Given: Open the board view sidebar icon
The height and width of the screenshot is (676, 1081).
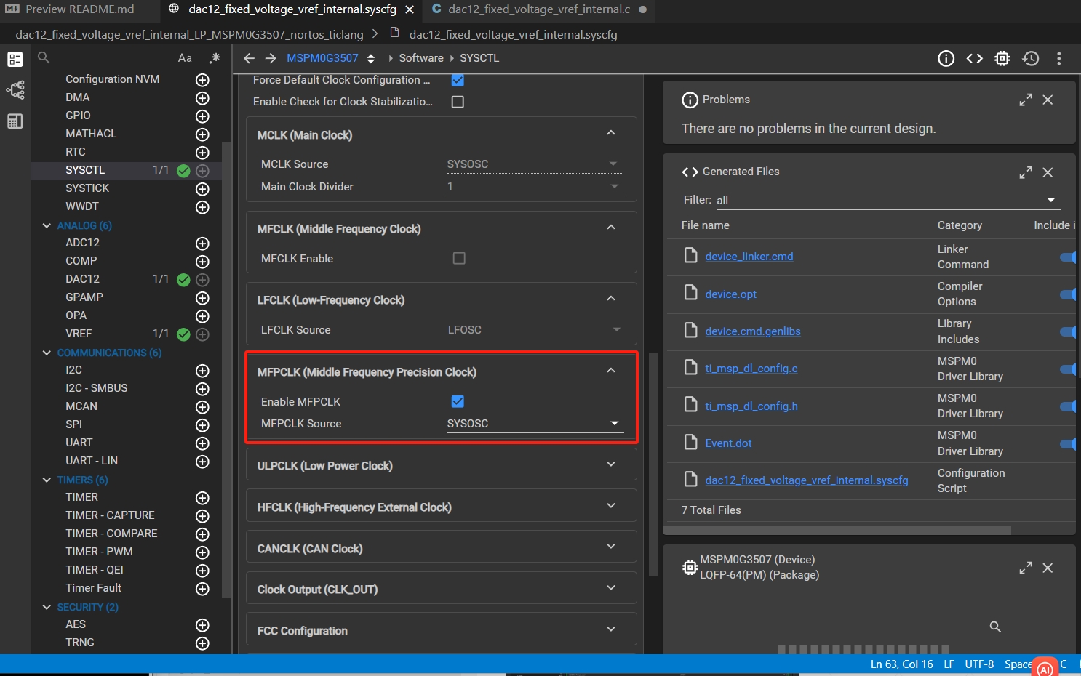Looking at the screenshot, I should point(15,90).
